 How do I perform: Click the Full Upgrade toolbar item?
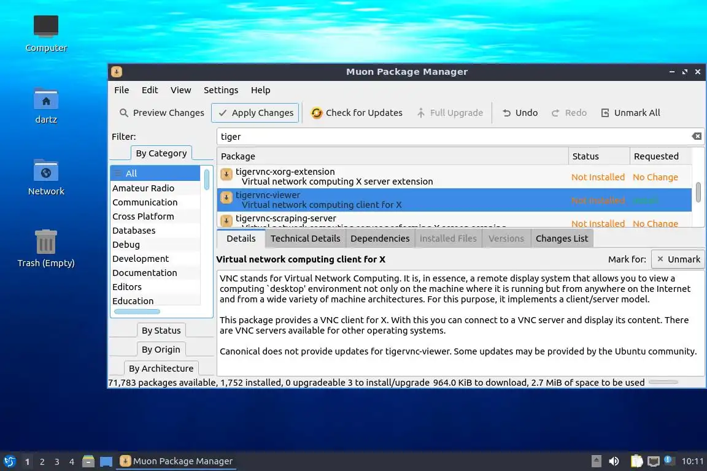point(449,113)
